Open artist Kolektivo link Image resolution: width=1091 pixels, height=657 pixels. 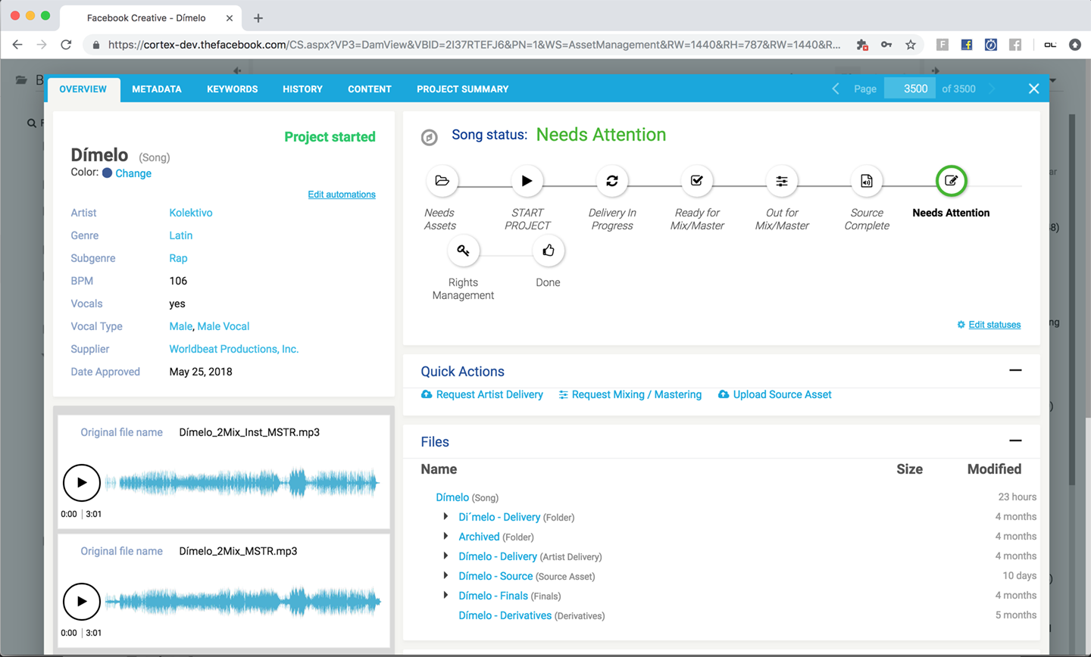pyautogui.click(x=191, y=213)
